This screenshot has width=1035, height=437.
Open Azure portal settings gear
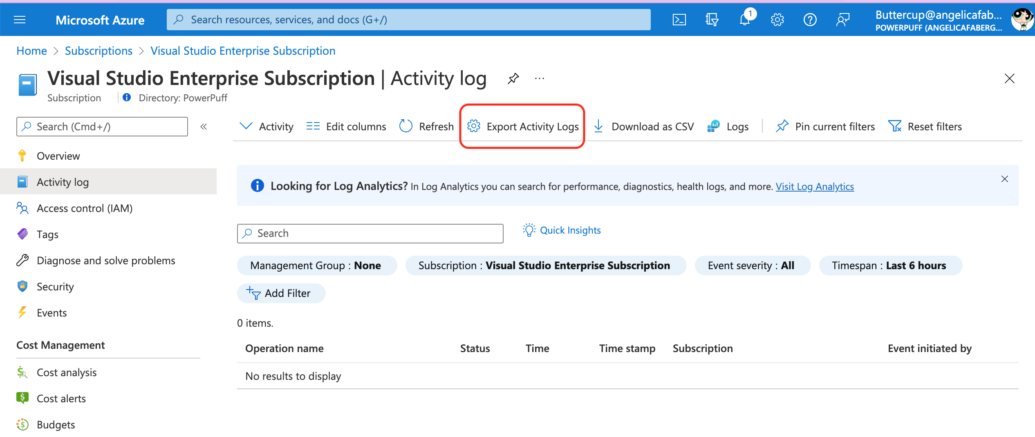(x=777, y=19)
